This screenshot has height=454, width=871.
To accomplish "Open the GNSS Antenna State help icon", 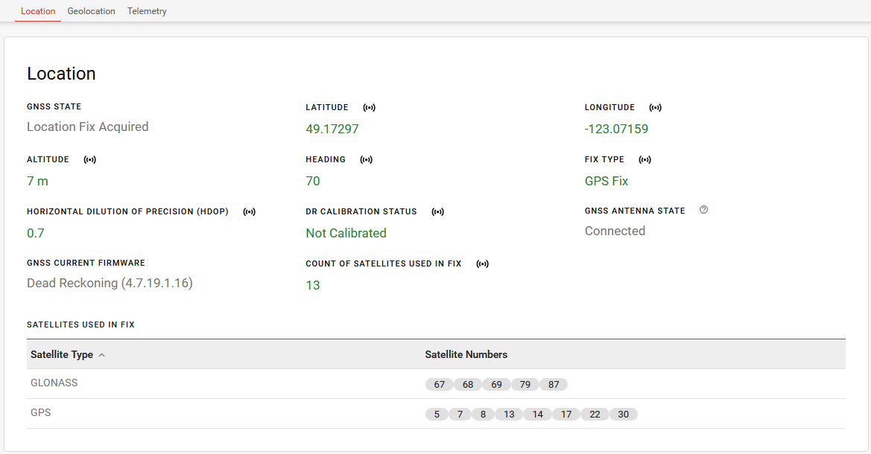I will [x=703, y=210].
